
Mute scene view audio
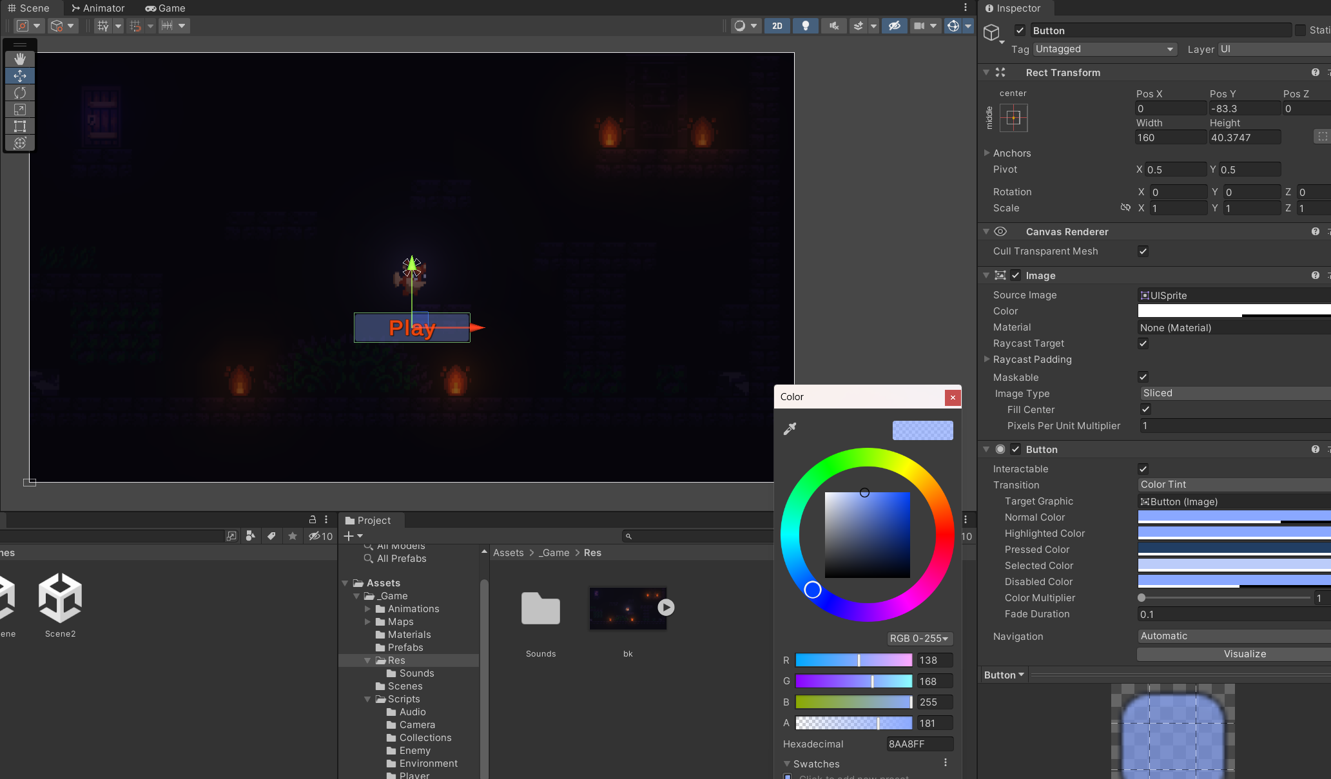833,26
